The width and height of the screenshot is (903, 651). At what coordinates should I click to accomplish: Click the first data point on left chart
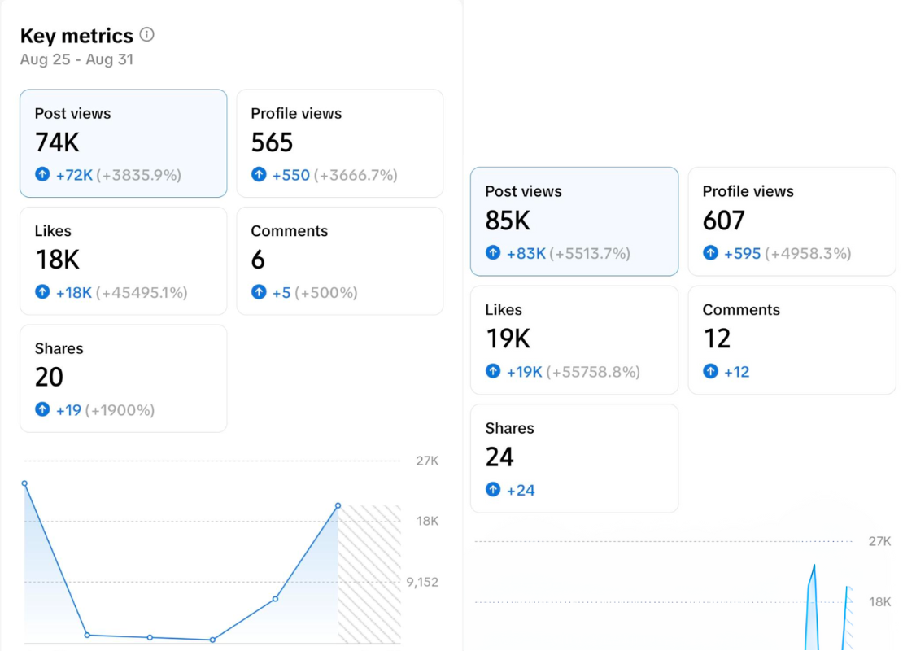pos(24,483)
